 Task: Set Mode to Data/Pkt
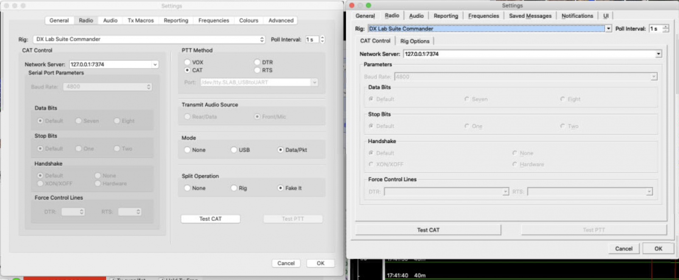281,150
